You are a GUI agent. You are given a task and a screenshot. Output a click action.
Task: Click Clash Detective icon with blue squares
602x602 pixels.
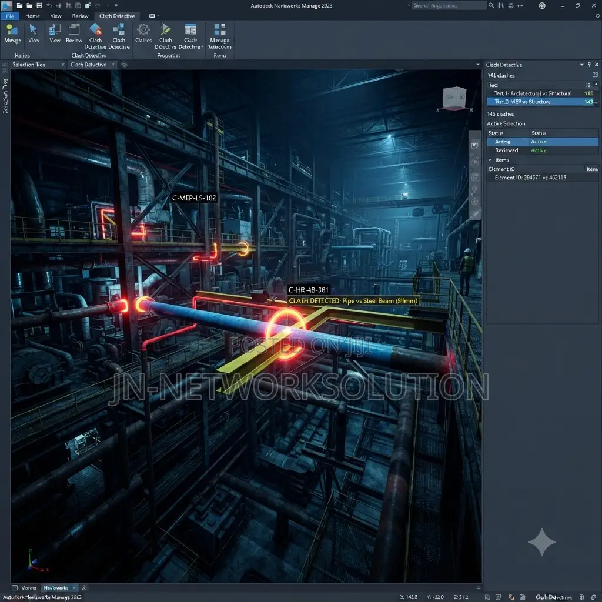point(119,29)
